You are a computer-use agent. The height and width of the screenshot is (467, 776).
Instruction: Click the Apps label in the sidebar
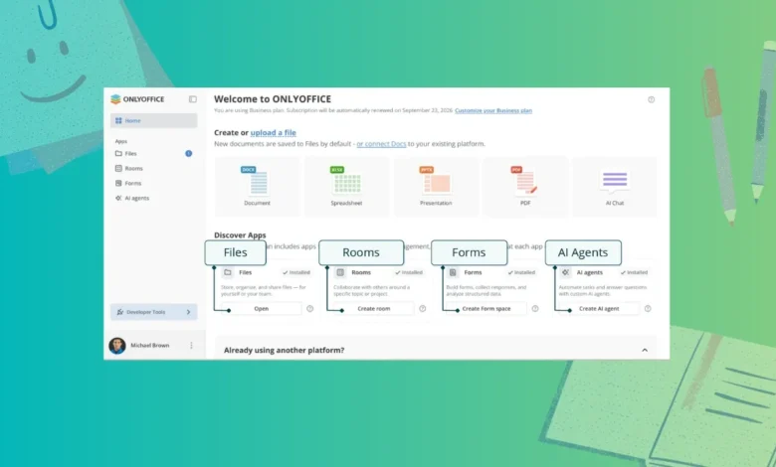point(121,141)
